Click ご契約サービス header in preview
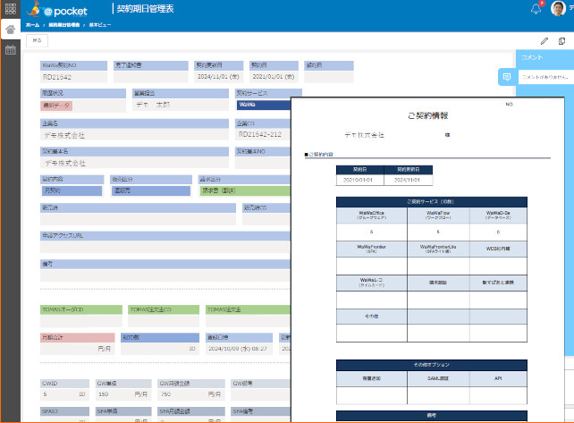This screenshot has height=423, width=574. click(x=432, y=202)
